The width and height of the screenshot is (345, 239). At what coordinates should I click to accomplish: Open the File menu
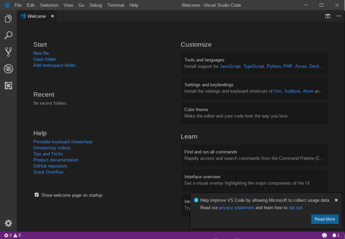pyautogui.click(x=18, y=5)
